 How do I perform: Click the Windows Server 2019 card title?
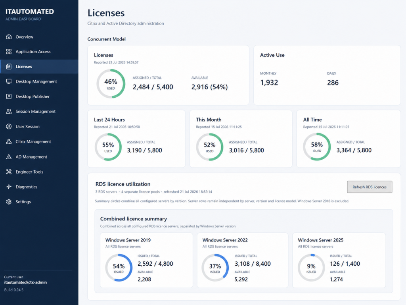tap(128, 240)
